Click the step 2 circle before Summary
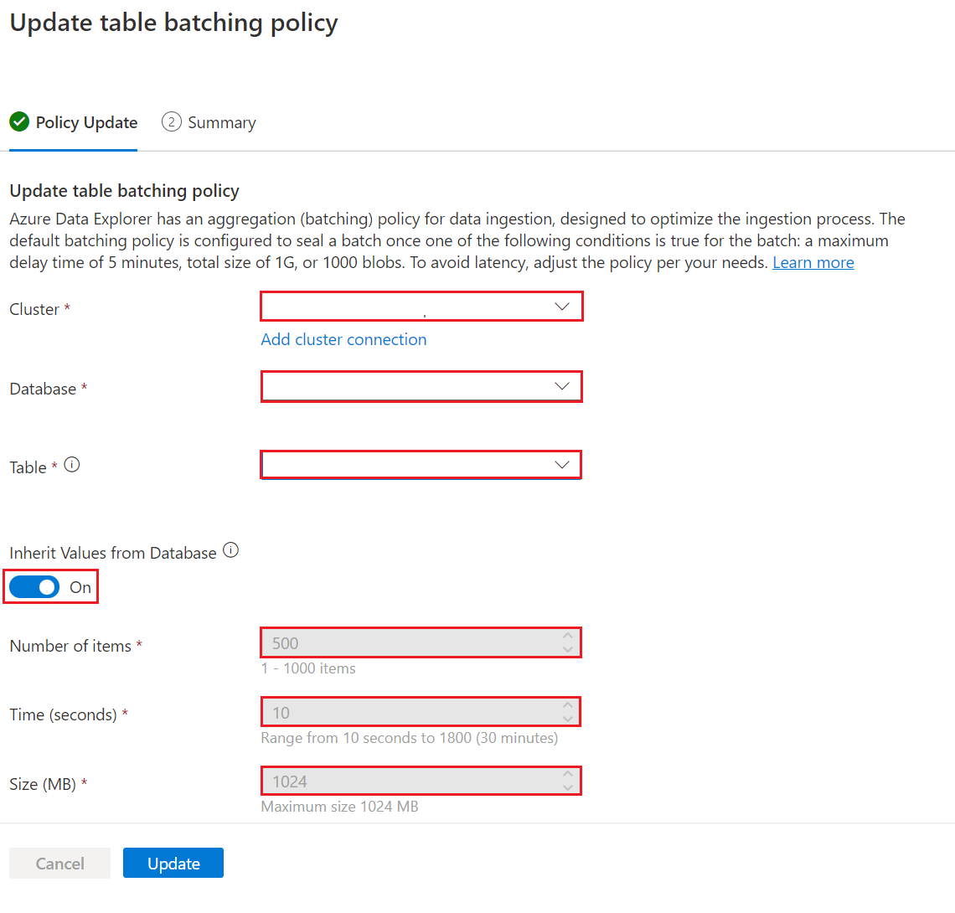 pos(170,122)
